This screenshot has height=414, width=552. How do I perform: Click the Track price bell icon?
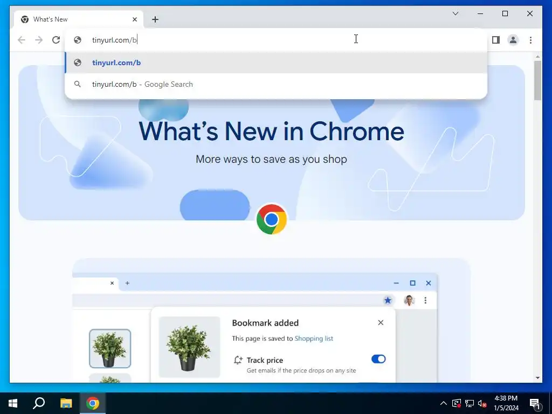pos(238,360)
